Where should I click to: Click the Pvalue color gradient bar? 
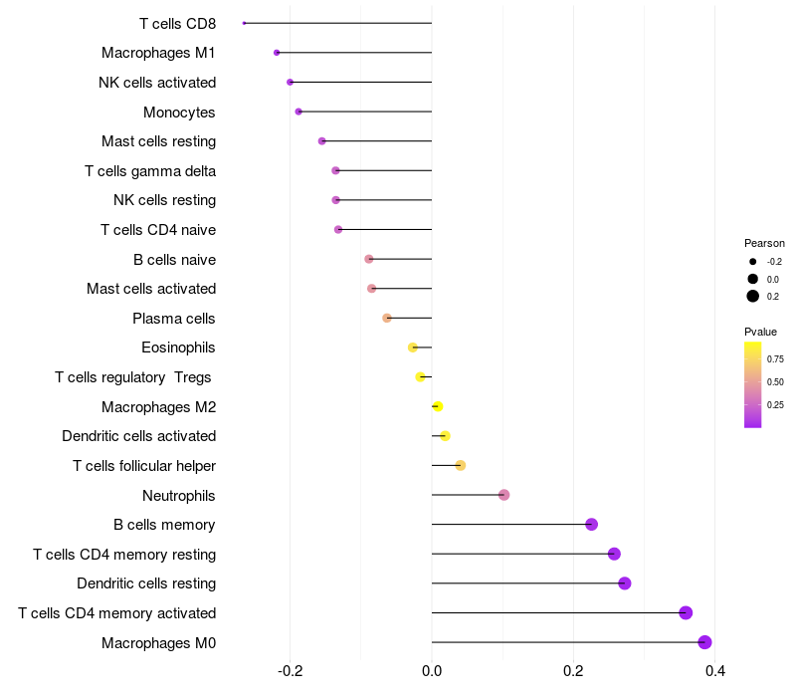753,384
